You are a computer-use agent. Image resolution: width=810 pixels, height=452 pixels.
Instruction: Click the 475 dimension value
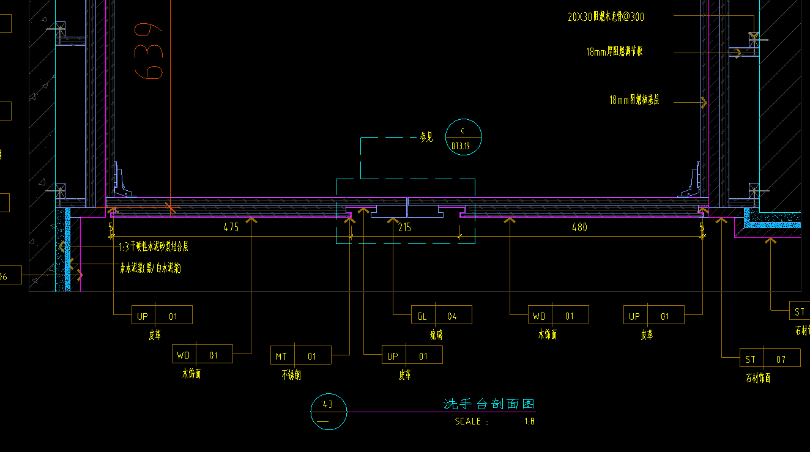click(231, 228)
